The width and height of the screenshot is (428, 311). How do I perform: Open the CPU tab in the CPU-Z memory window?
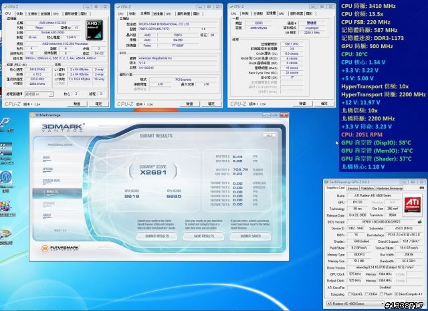coord(233,13)
